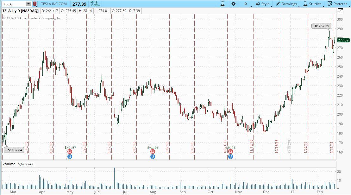Click the 8/19/16 expiration marker label
Viewport: 351px width, 195px height.
(167, 147)
